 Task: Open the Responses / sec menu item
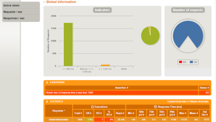coord(14,18)
